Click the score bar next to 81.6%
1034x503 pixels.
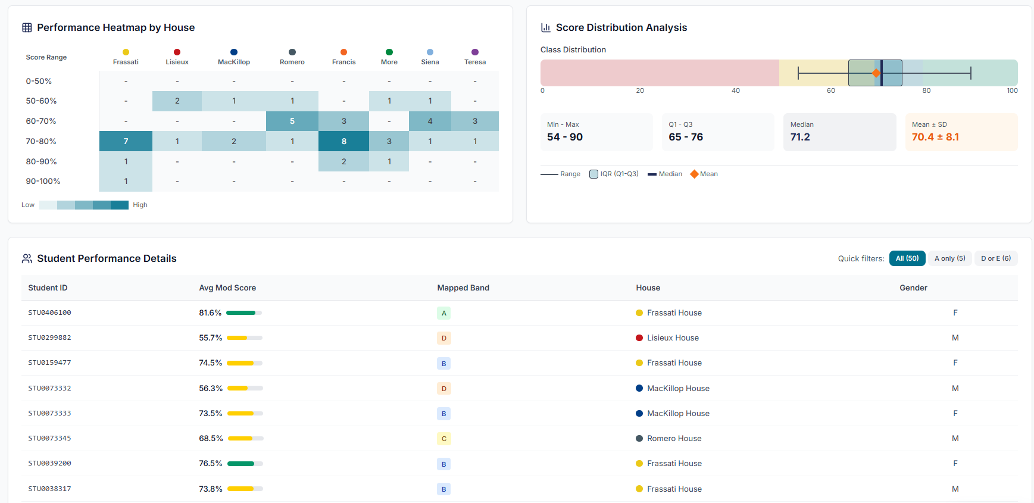click(244, 313)
